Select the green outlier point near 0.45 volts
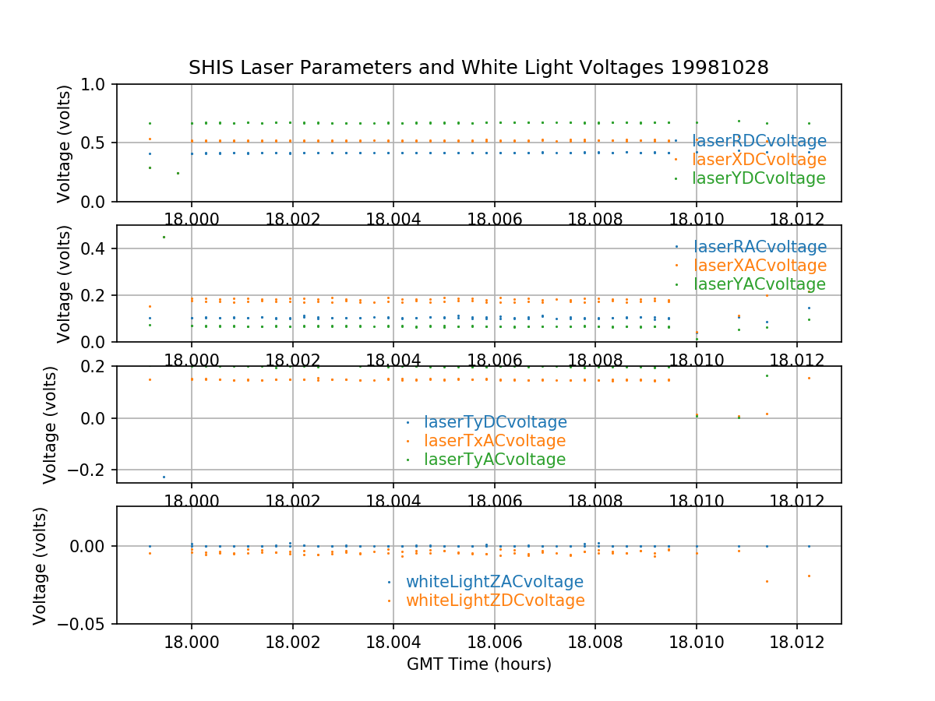 tap(164, 237)
